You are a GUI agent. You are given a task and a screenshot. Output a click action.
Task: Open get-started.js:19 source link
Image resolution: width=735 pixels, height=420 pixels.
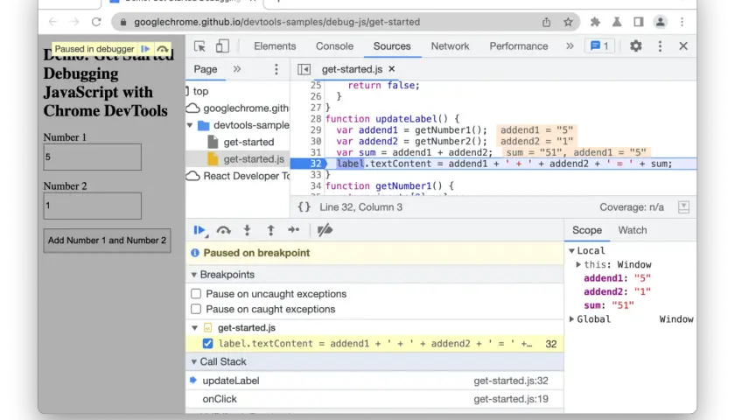[510, 399]
